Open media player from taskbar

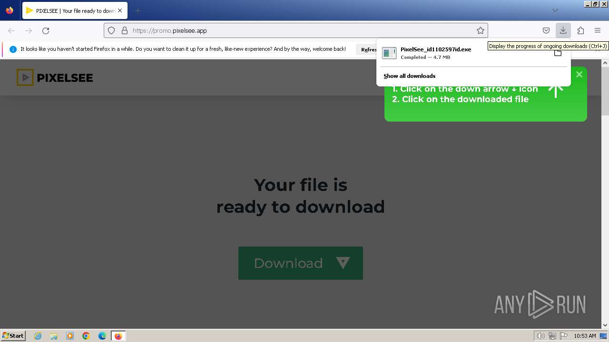70,336
